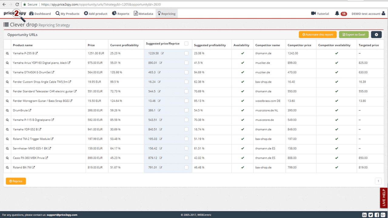Open the Dashboard menu item
Image resolution: width=388 pixels, height=218 pixels.
(x=40, y=14)
